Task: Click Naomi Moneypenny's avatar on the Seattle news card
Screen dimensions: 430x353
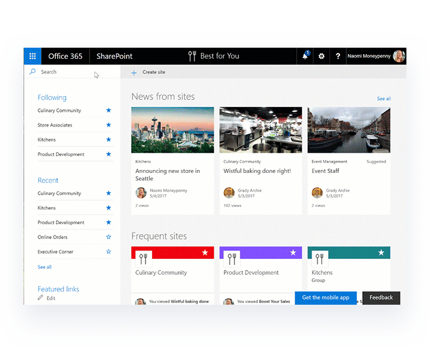Action: [x=141, y=193]
